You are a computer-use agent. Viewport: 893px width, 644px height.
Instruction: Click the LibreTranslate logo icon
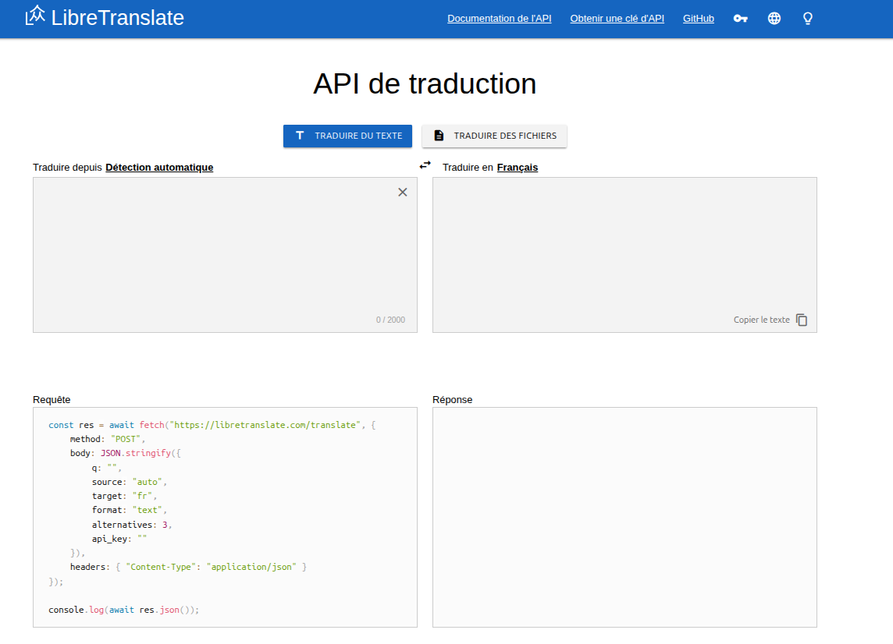coord(35,16)
